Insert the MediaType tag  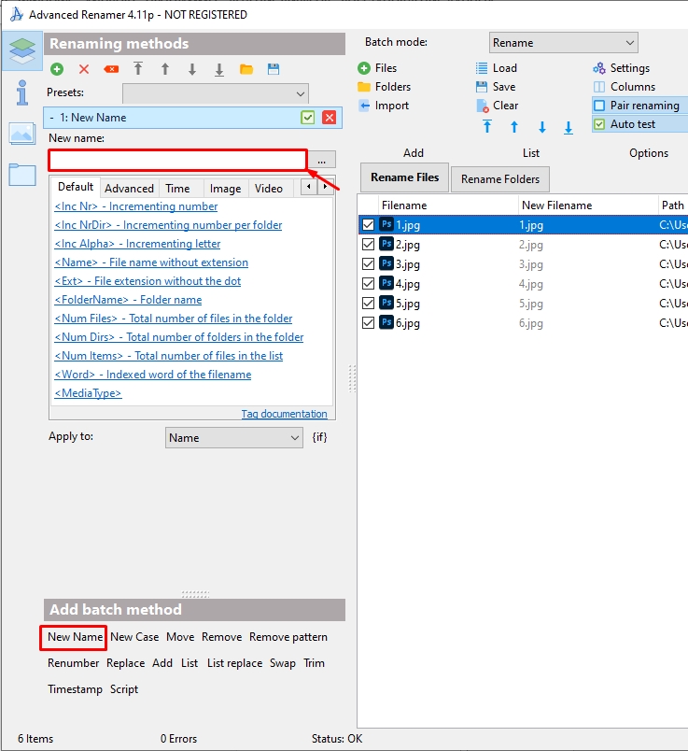[88, 393]
